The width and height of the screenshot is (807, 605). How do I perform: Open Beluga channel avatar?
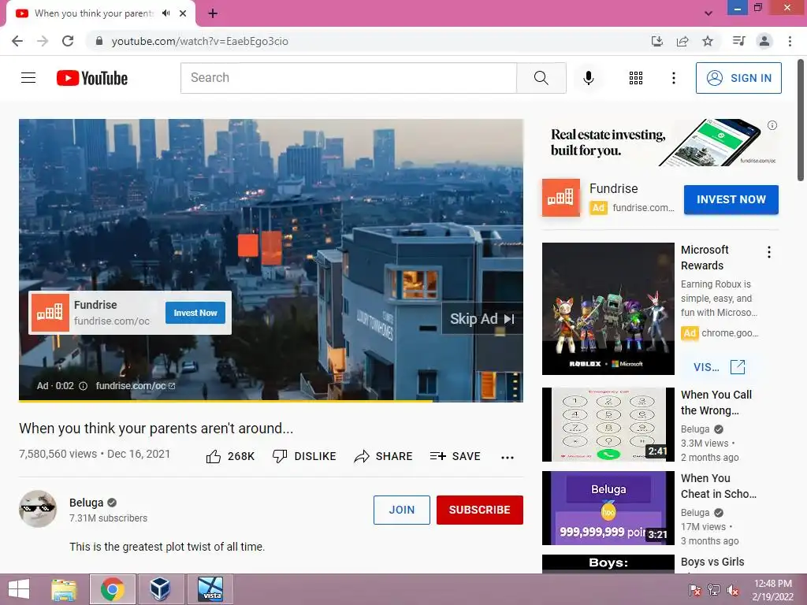click(x=38, y=508)
